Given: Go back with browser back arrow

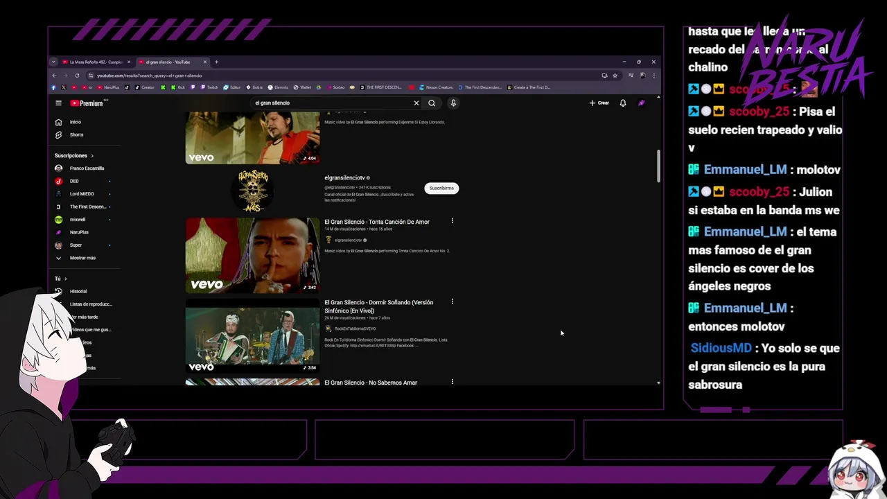Looking at the screenshot, I should (54, 76).
